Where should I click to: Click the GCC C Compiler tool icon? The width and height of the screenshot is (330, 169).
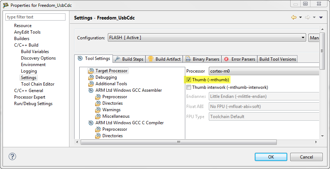(90, 123)
